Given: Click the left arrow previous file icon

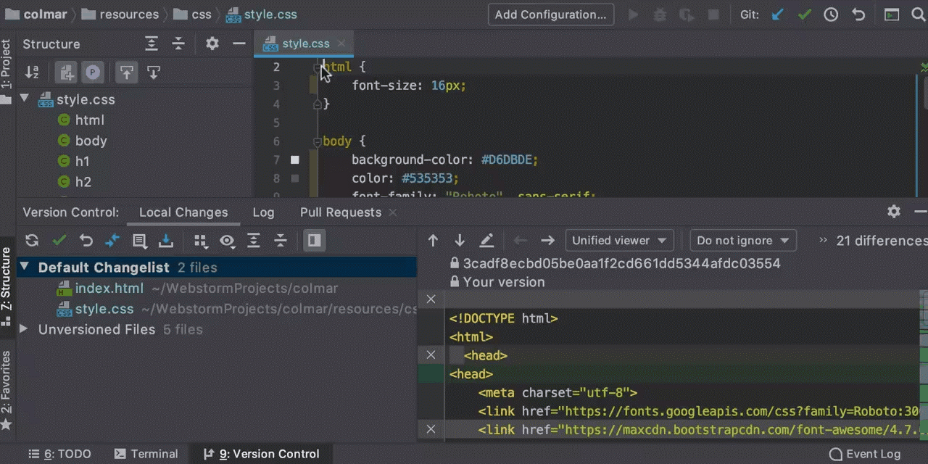Looking at the screenshot, I should (521, 241).
